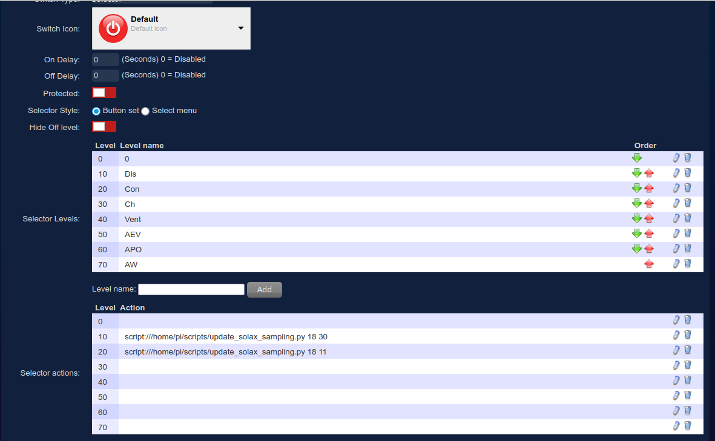Move the "Con" level down
This screenshot has width=715, height=441.
tap(637, 188)
